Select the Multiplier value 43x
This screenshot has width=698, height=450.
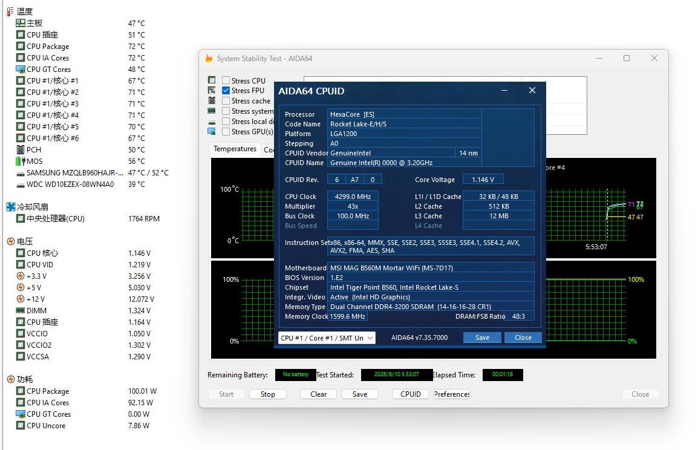[x=353, y=206]
